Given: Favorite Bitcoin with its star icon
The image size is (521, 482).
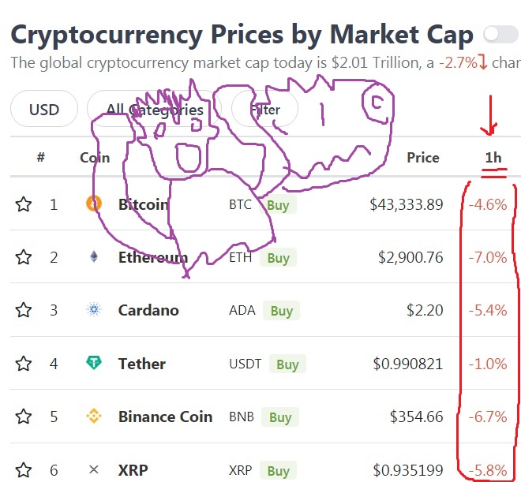Looking at the screenshot, I should point(24,204).
